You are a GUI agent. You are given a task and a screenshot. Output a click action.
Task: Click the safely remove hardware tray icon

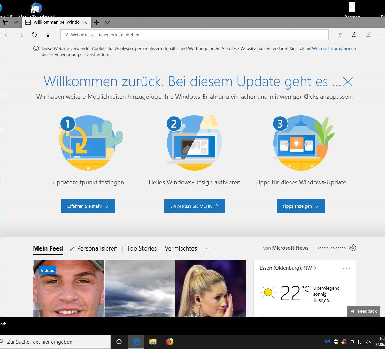352,342
